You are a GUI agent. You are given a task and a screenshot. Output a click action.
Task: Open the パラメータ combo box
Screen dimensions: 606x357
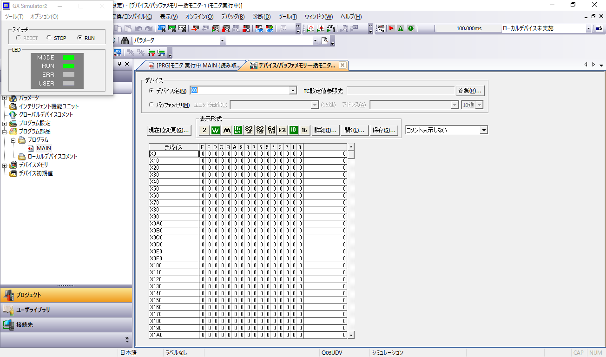coord(222,41)
